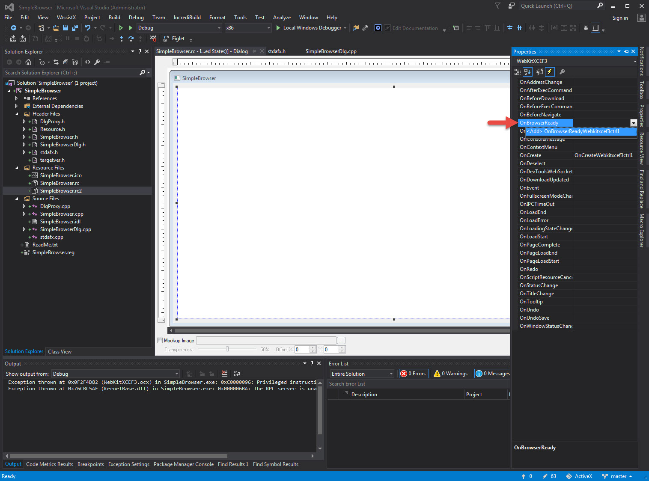
Task: Click the Undo arrow icon
Action: pos(88,28)
